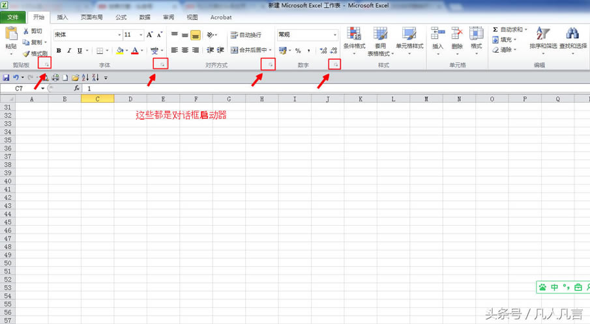The width and height of the screenshot is (590, 324).
Task: Apply the percent style
Action: 298,50
